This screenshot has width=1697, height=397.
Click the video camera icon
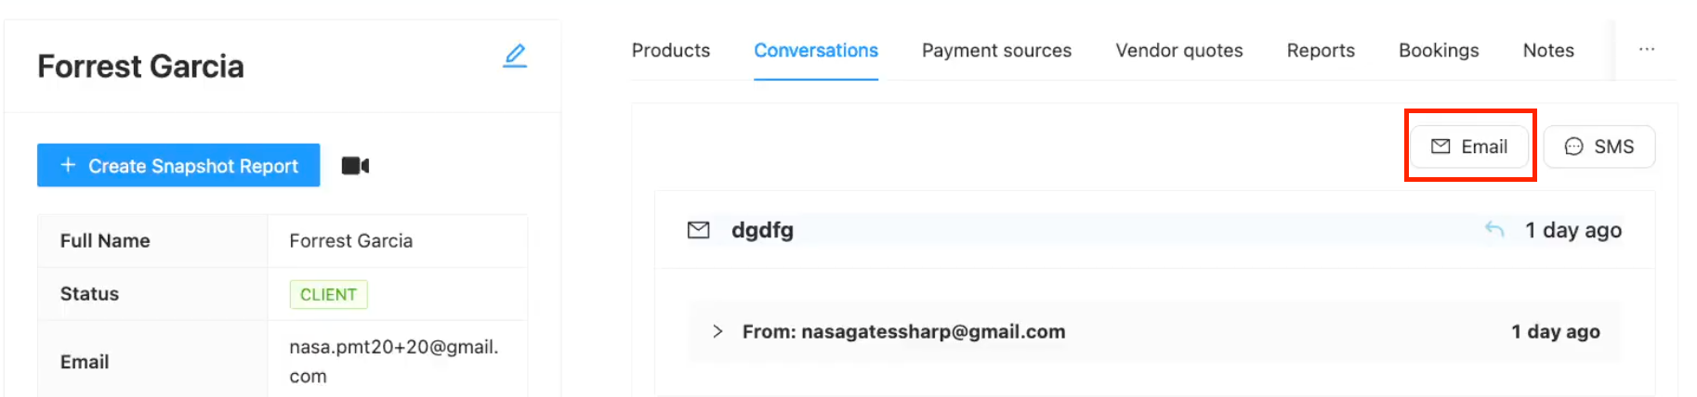pos(355,166)
